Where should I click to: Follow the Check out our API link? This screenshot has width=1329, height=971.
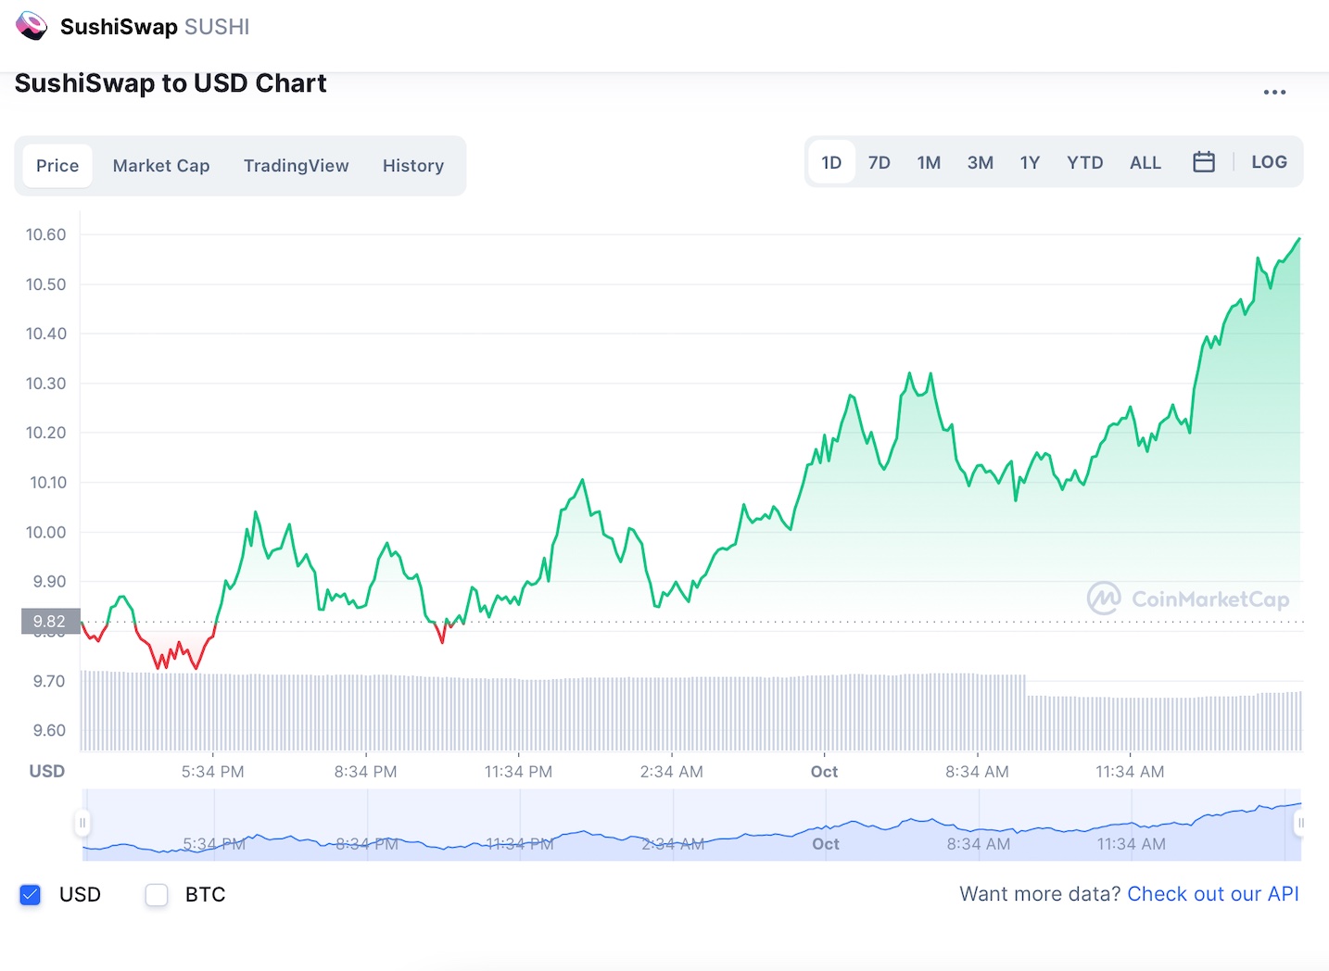coord(1212,894)
